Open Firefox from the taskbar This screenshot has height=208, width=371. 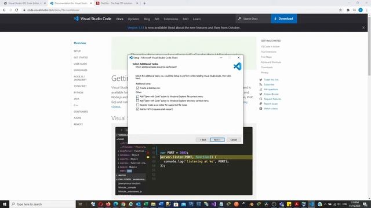pos(108,204)
